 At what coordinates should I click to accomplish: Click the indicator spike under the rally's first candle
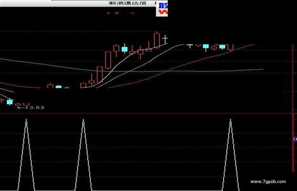click(83, 155)
